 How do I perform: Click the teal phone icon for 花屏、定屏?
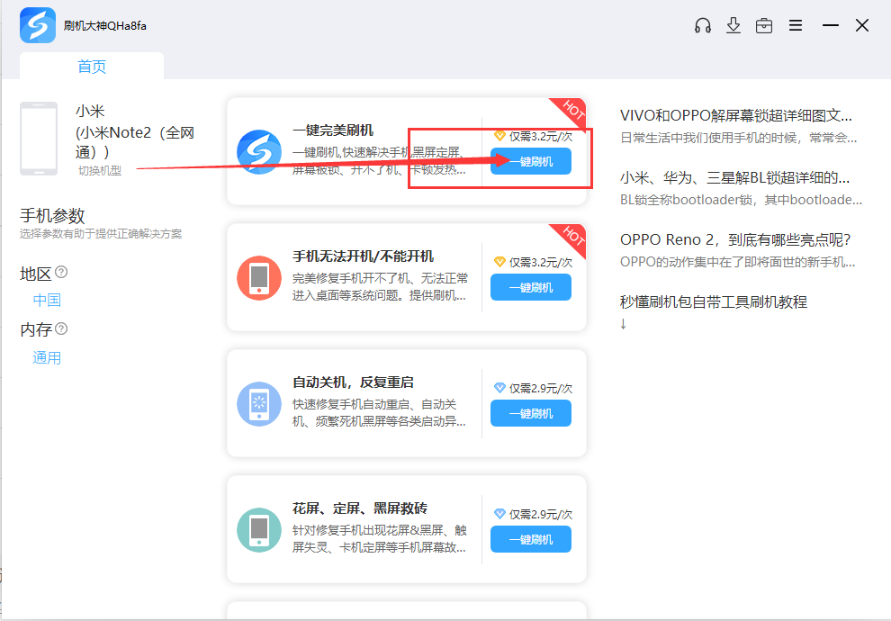click(259, 530)
